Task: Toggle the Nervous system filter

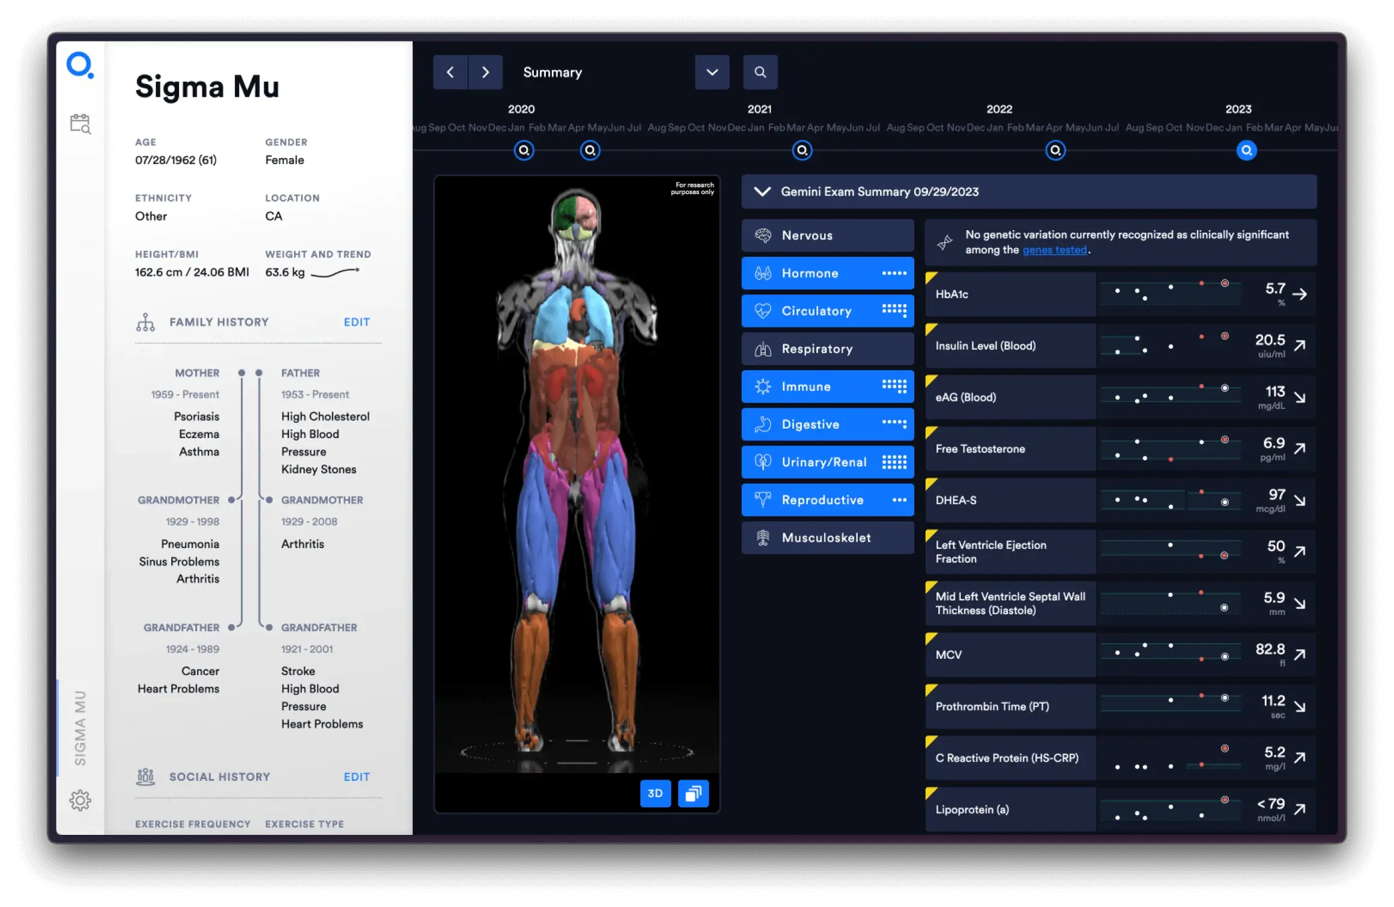Action: coord(827,236)
